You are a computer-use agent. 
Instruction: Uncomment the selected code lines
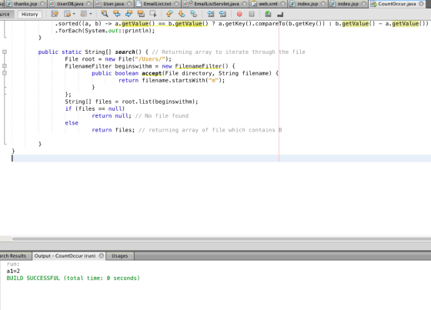280,14
